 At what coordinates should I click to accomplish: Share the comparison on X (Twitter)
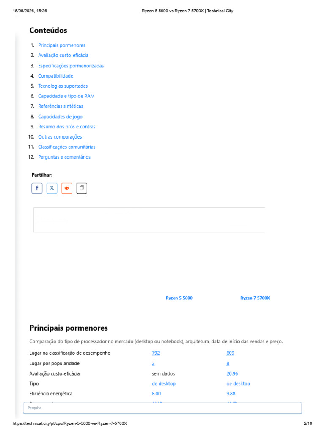tap(52, 188)
